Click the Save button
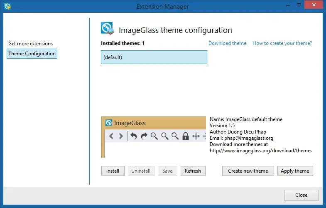The image size is (326, 208). pos(167,171)
